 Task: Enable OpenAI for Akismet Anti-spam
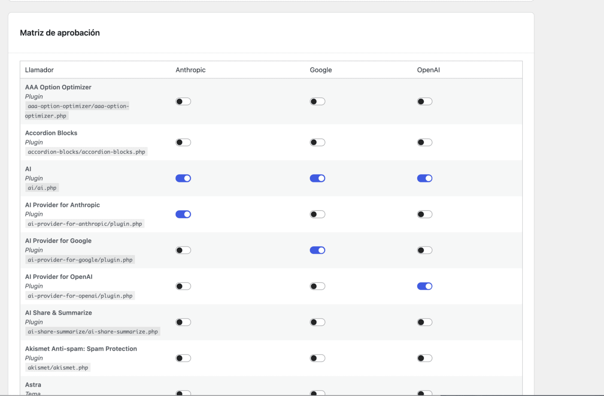[425, 358]
